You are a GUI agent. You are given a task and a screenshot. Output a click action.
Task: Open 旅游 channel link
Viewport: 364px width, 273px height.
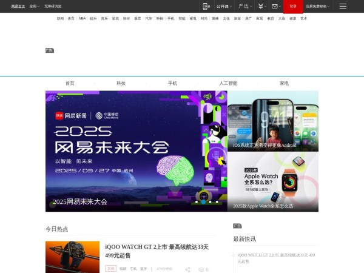(237, 18)
